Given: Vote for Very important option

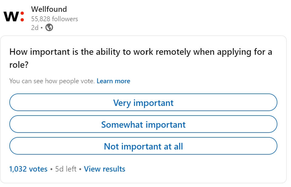Looking at the screenshot, I should [x=143, y=102].
